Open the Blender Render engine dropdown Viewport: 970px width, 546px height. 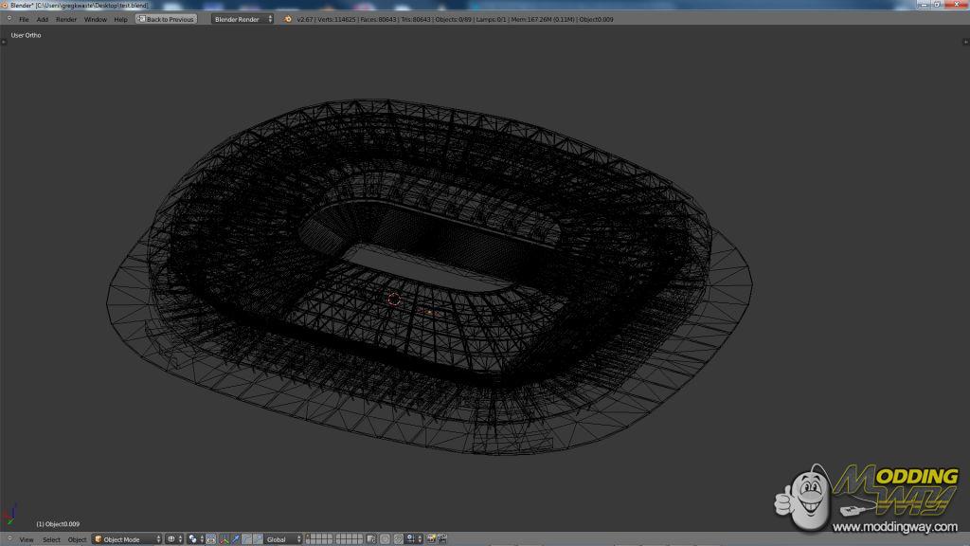[242, 19]
